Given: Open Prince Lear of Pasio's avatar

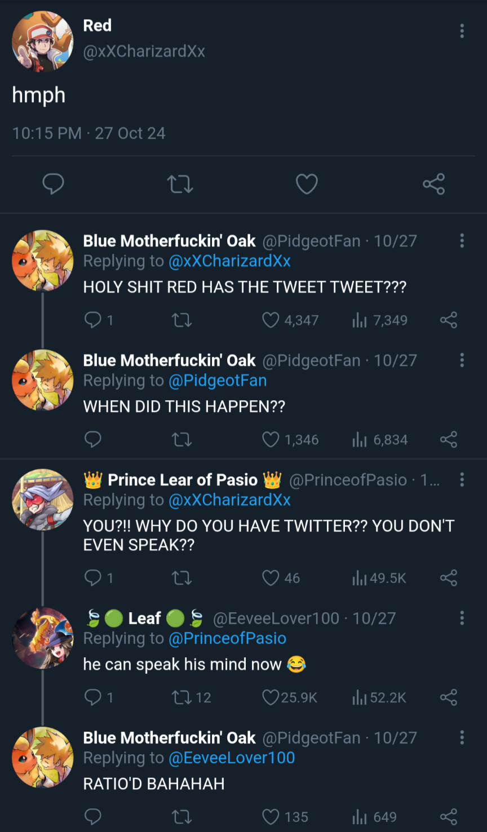Looking at the screenshot, I should [43, 499].
